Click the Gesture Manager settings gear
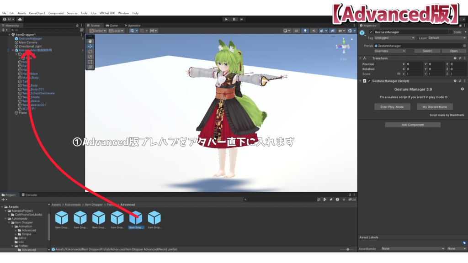This screenshot has width=468, height=263. click(x=463, y=89)
